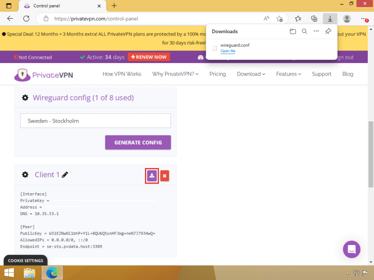Open more options in Downloads panel
The height and width of the screenshot is (280, 374).
[316, 31]
